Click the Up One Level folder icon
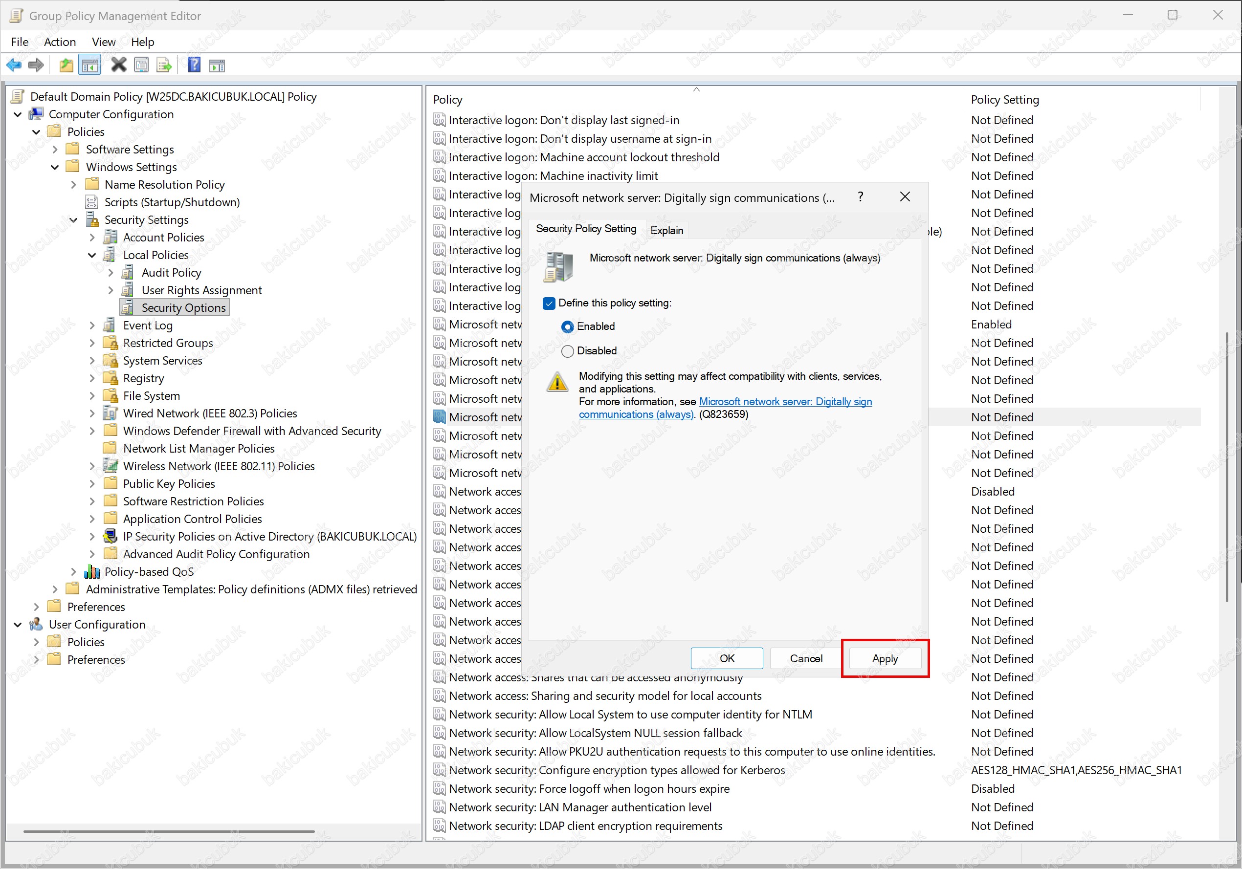The height and width of the screenshot is (869, 1242). [66, 65]
